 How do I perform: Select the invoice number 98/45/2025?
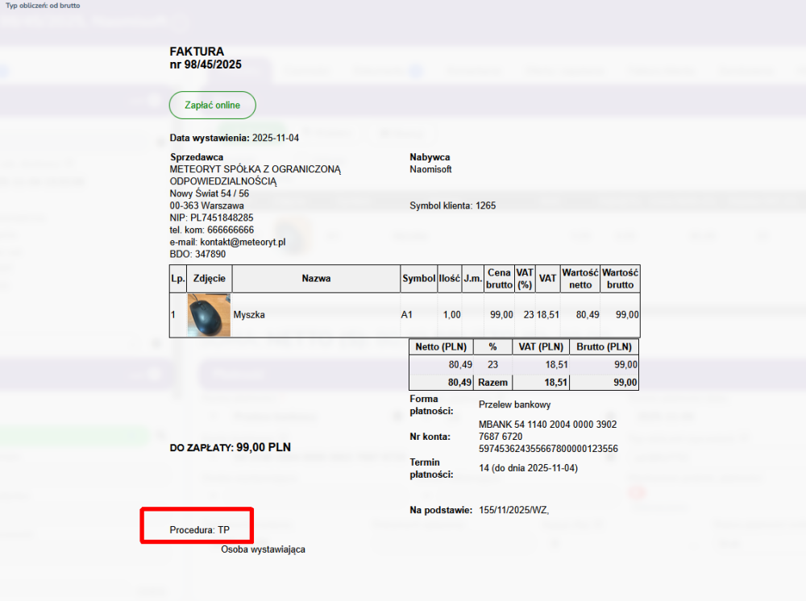click(x=206, y=64)
